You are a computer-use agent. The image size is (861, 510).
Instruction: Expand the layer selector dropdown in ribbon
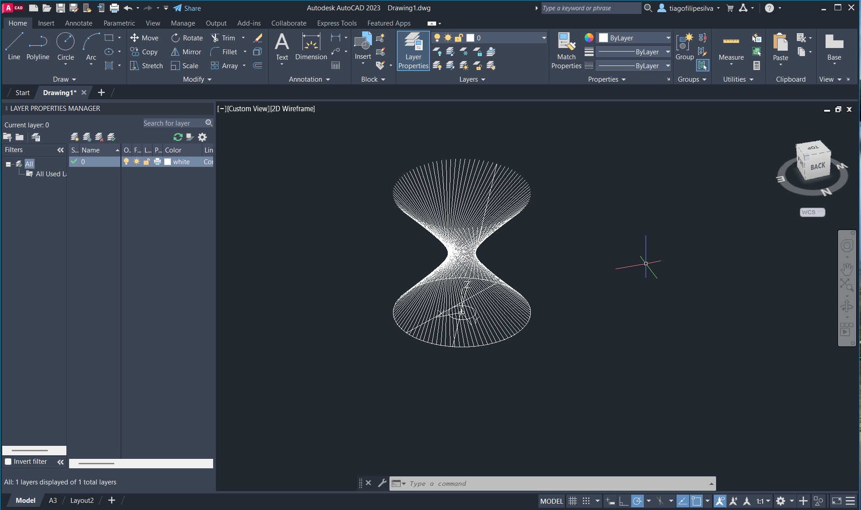[544, 38]
